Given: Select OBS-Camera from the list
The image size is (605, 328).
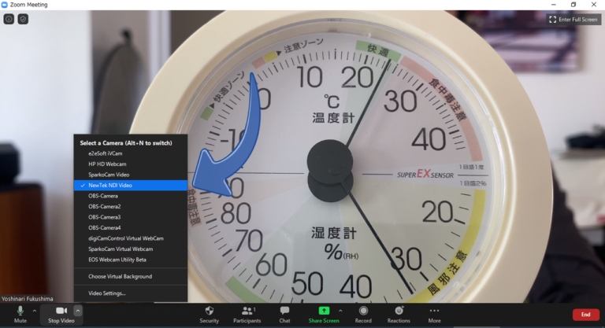Looking at the screenshot, I should (x=131, y=196).
